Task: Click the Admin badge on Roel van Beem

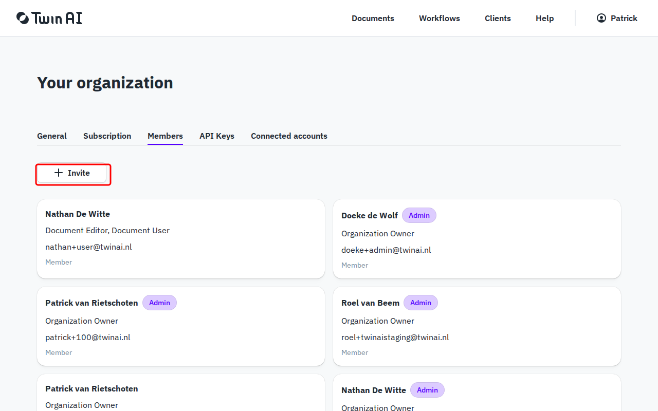Action: tap(421, 303)
